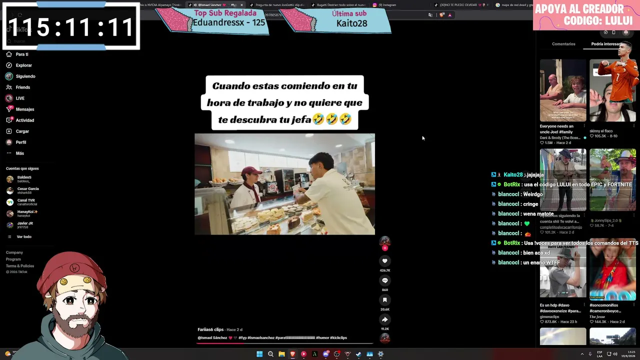
Task: Open the #soncomoniños video thumbnail
Action: (612, 269)
